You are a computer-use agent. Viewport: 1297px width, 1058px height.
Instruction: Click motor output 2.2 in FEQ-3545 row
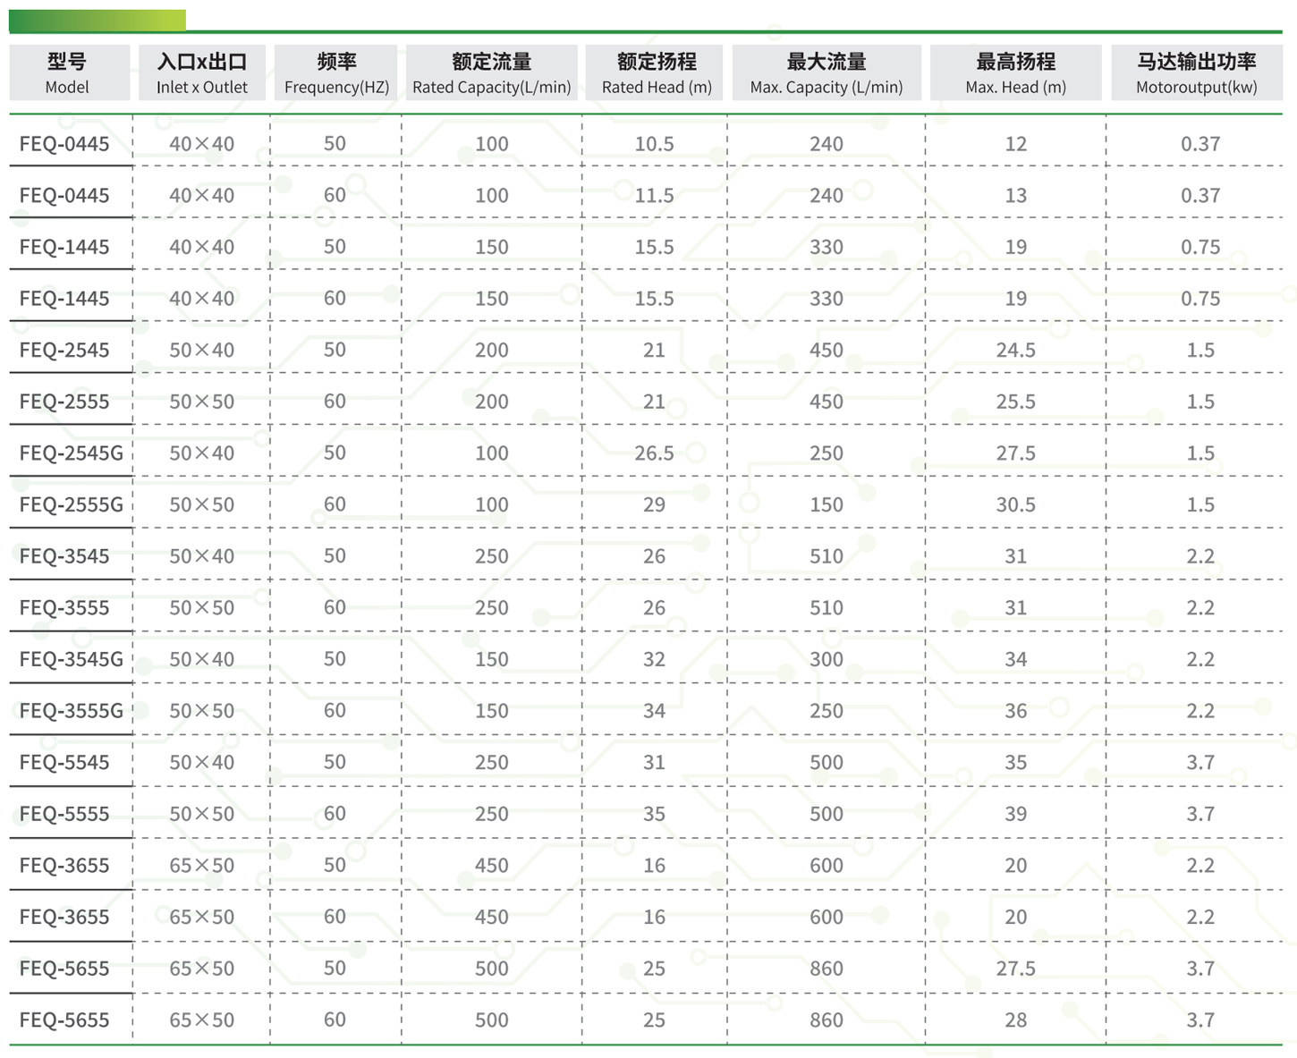pos(1200,556)
